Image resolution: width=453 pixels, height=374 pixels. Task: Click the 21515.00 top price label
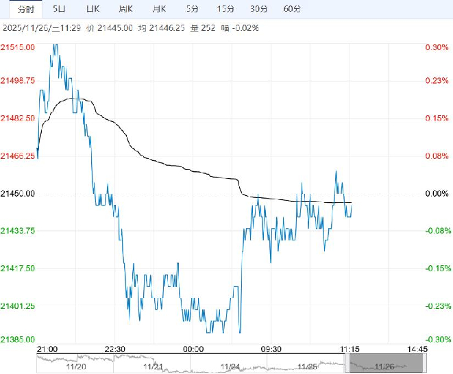pyautogui.click(x=19, y=47)
